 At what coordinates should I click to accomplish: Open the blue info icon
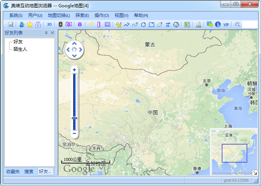(x=218, y=24)
